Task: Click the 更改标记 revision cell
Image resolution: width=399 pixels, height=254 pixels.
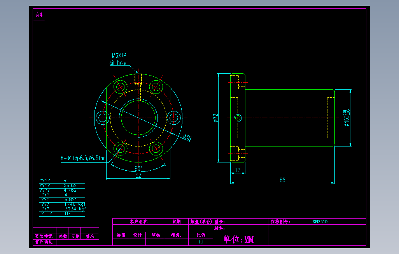Action: [x=44, y=236]
